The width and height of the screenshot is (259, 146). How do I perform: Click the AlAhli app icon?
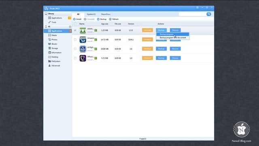[83, 30]
